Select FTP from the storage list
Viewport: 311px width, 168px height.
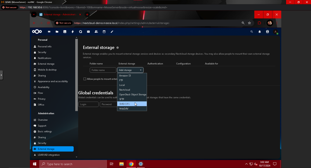click(132, 80)
